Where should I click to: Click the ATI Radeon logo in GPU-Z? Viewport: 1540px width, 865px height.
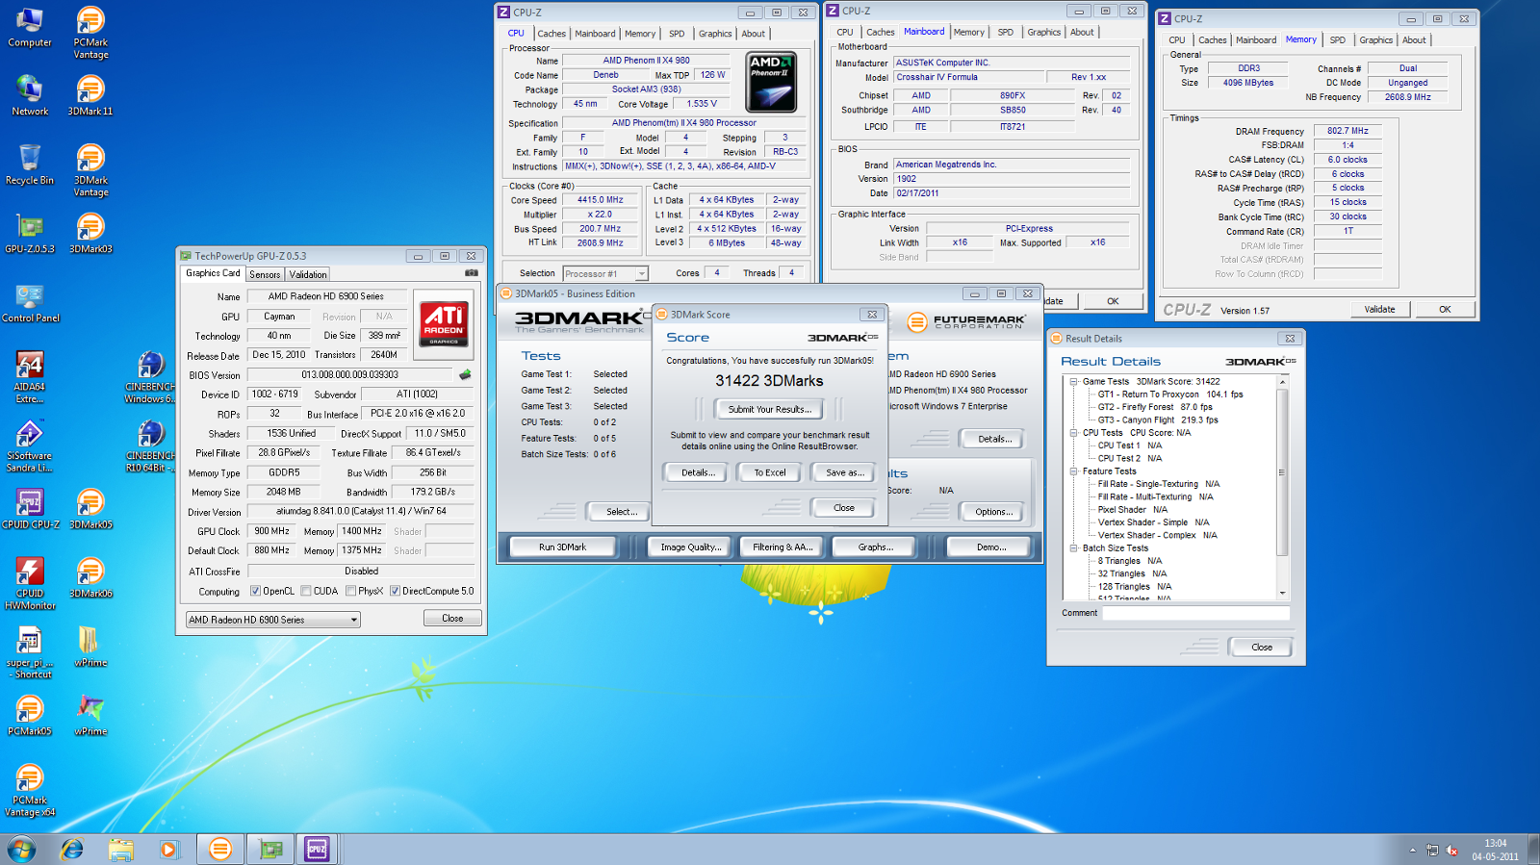click(x=444, y=323)
